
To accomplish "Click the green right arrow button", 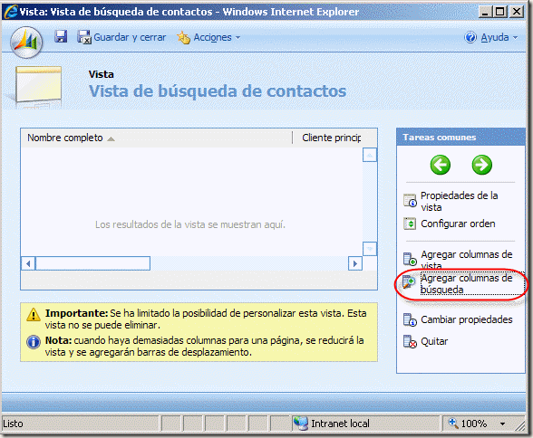I will point(481,165).
